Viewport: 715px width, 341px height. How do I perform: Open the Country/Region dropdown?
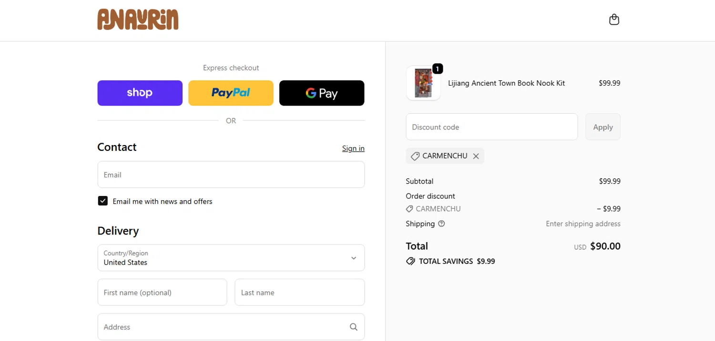tap(231, 258)
